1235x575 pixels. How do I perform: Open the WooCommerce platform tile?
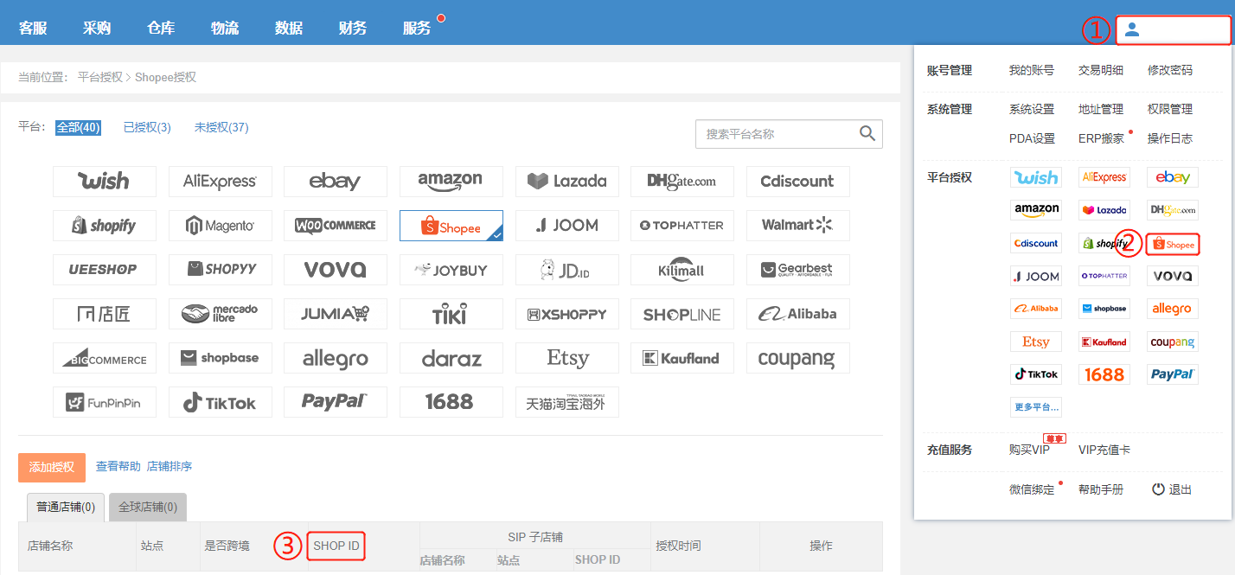pyautogui.click(x=336, y=226)
